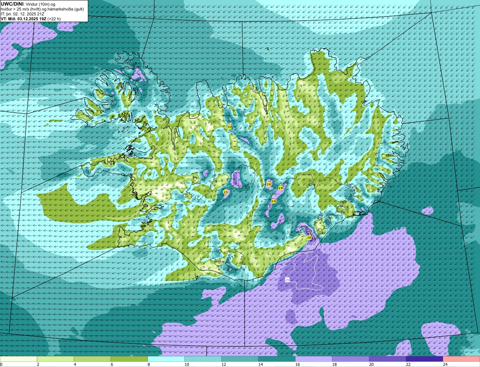480x367 pixels.
Task: Select the pink above-24 m/s legend swatch
Action: [x=462, y=359]
